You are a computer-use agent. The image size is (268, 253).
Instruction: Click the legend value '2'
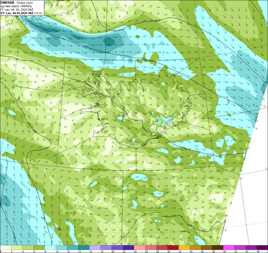point(12,251)
